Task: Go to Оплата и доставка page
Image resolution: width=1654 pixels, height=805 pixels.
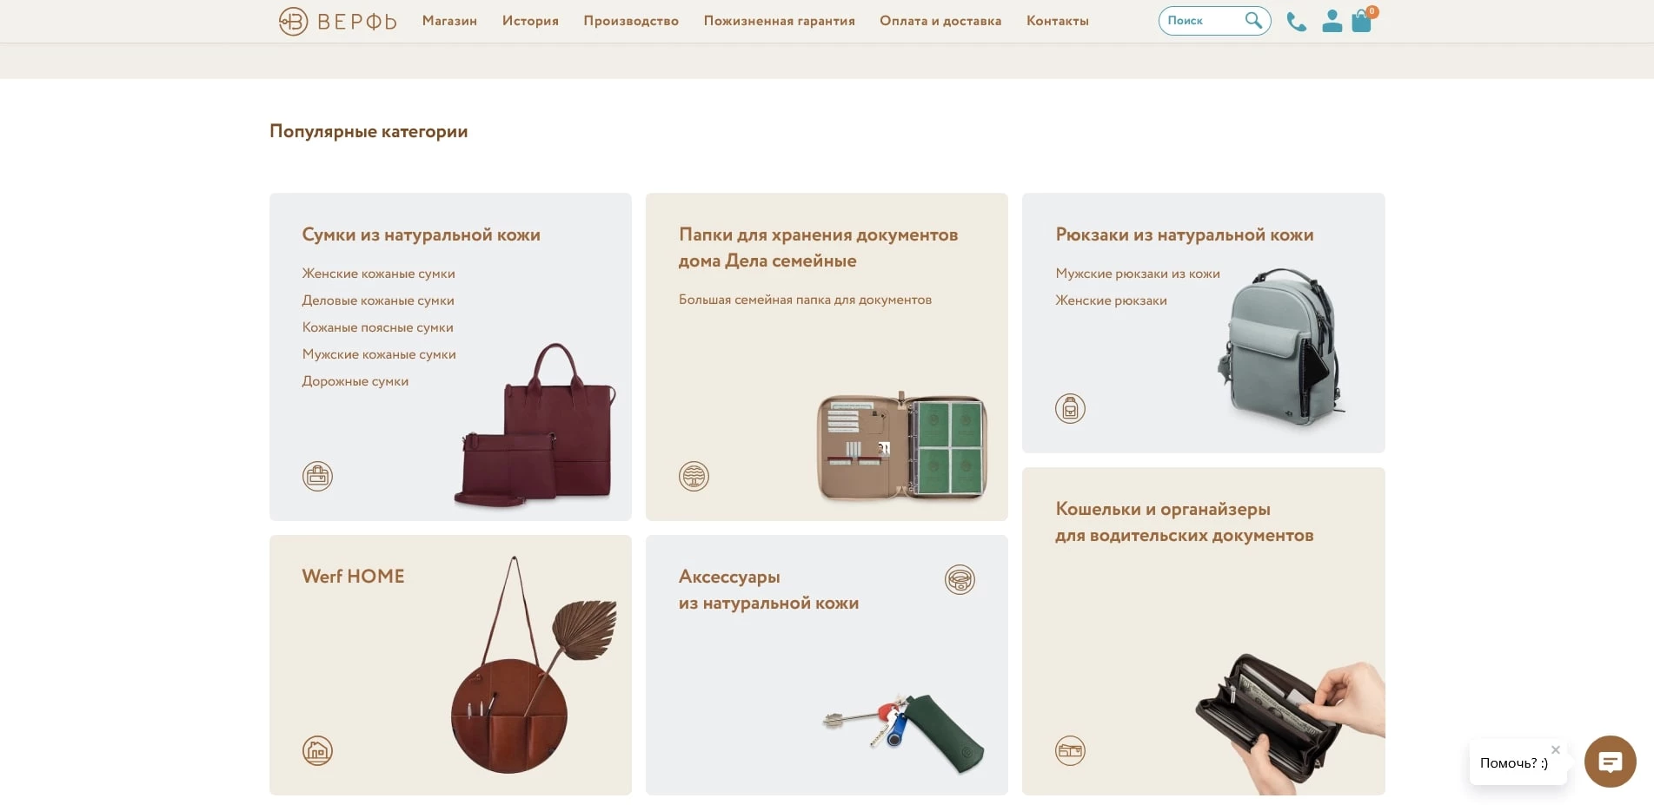Action: coord(940,21)
